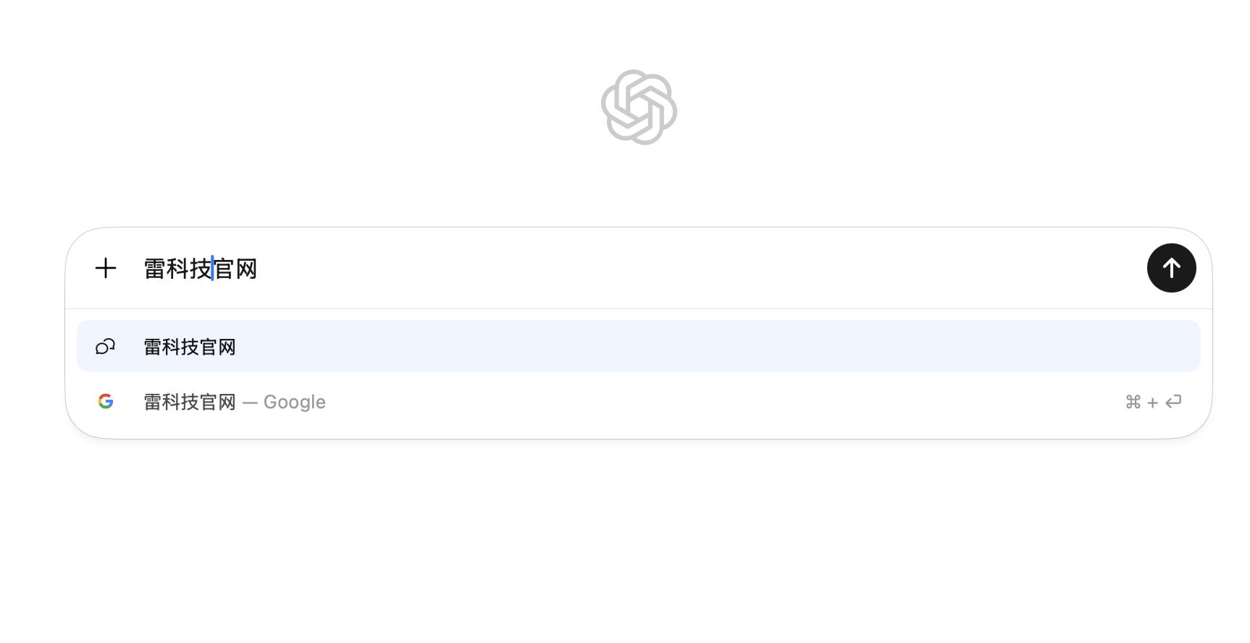Click the plus sign between the shortcut keys
This screenshot has width=1250, height=643.
(x=1153, y=403)
